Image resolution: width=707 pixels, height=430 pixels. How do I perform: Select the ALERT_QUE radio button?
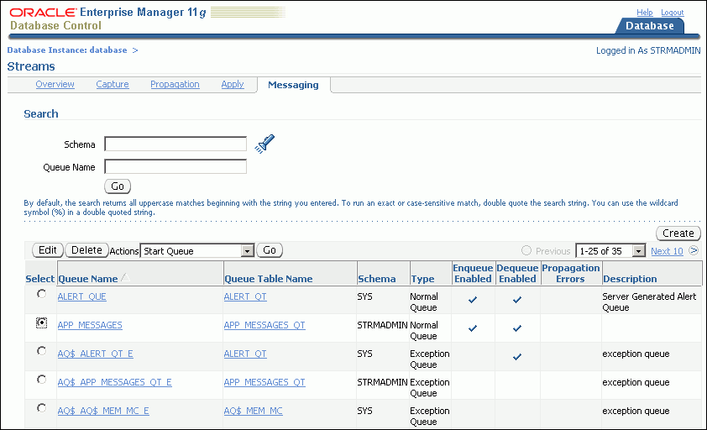point(41,294)
